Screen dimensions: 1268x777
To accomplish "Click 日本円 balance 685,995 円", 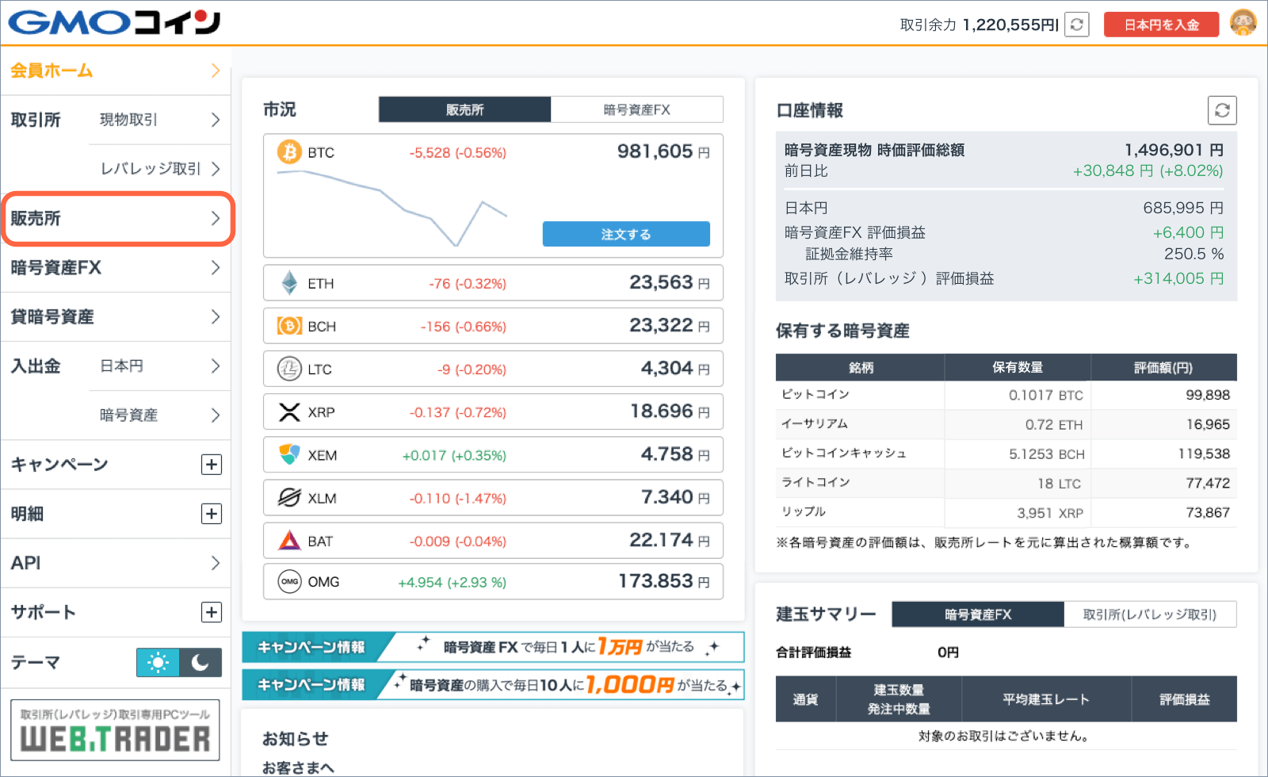I will [1183, 208].
